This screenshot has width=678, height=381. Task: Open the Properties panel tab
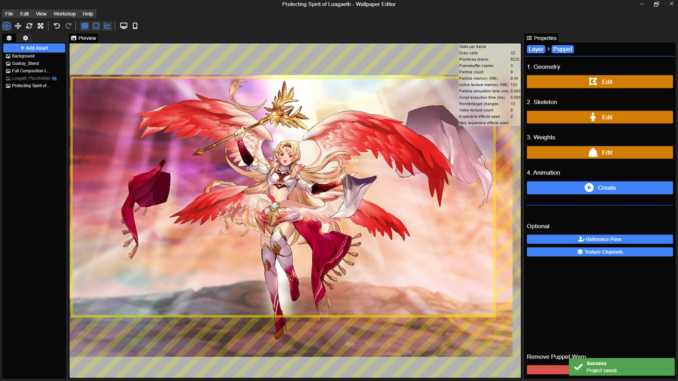coord(542,38)
